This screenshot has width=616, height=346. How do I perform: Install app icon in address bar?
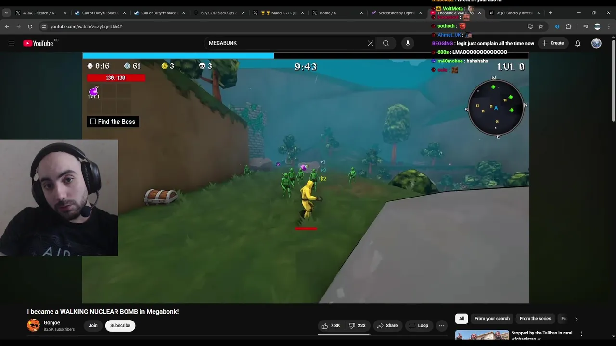(530, 26)
